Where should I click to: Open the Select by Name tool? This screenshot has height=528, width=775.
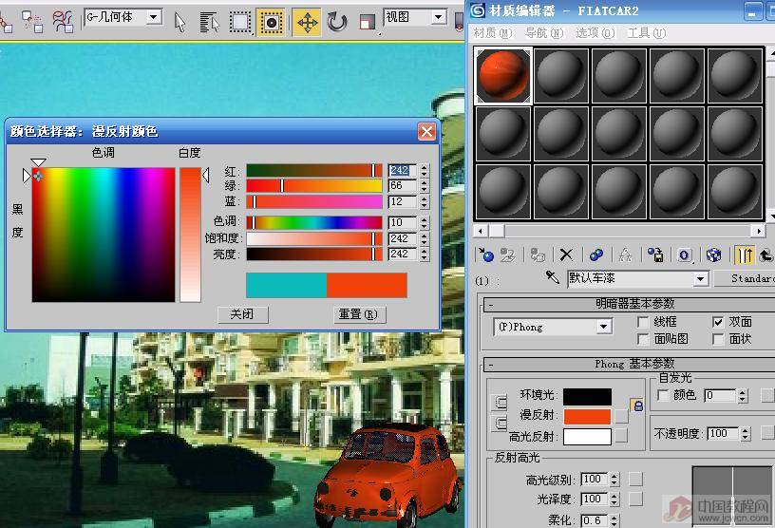[x=210, y=22]
